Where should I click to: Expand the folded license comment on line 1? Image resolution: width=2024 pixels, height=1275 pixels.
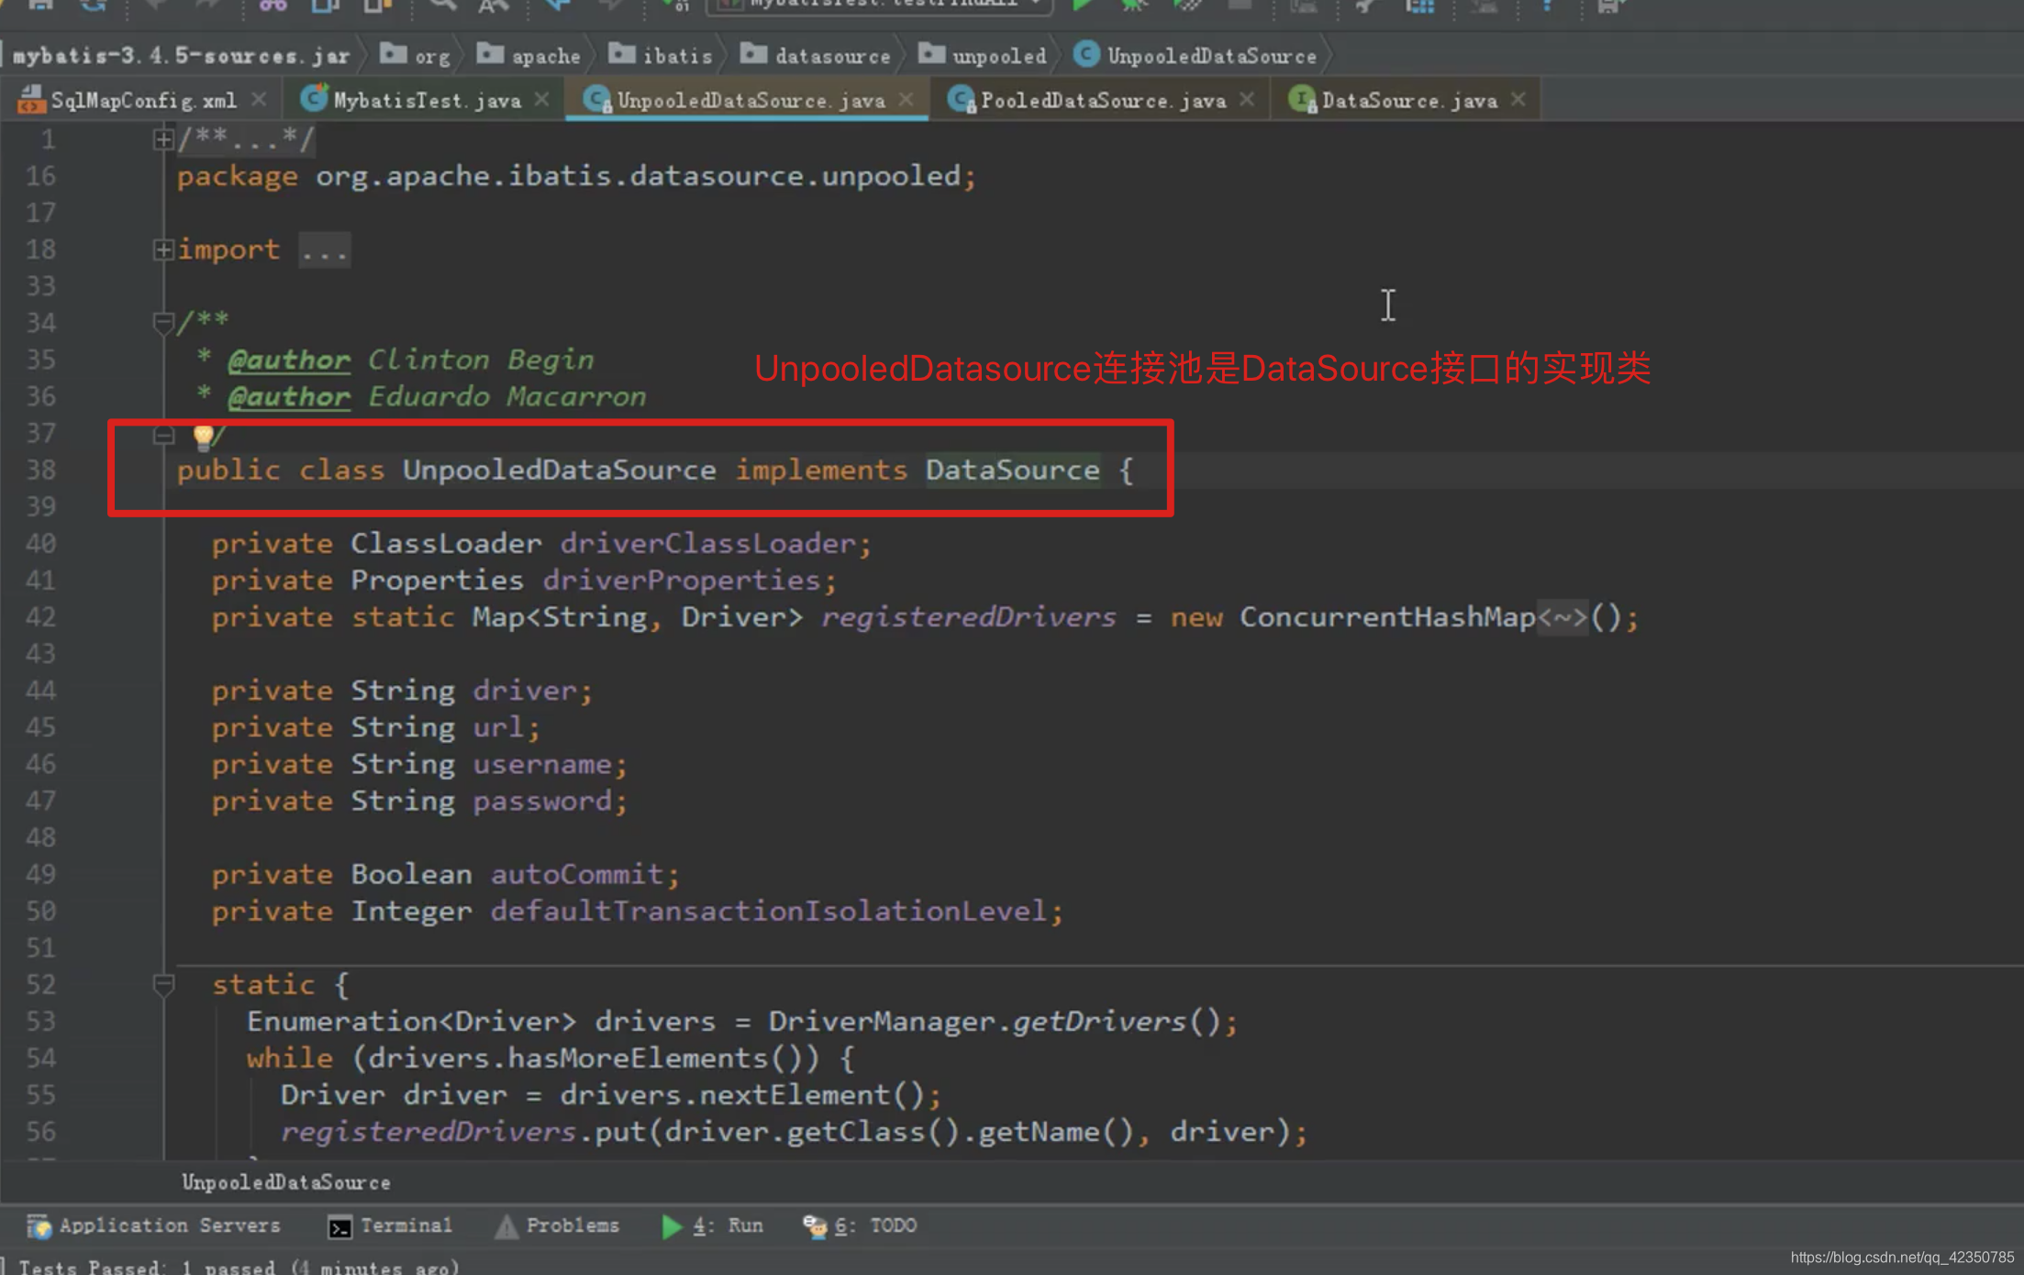[163, 139]
